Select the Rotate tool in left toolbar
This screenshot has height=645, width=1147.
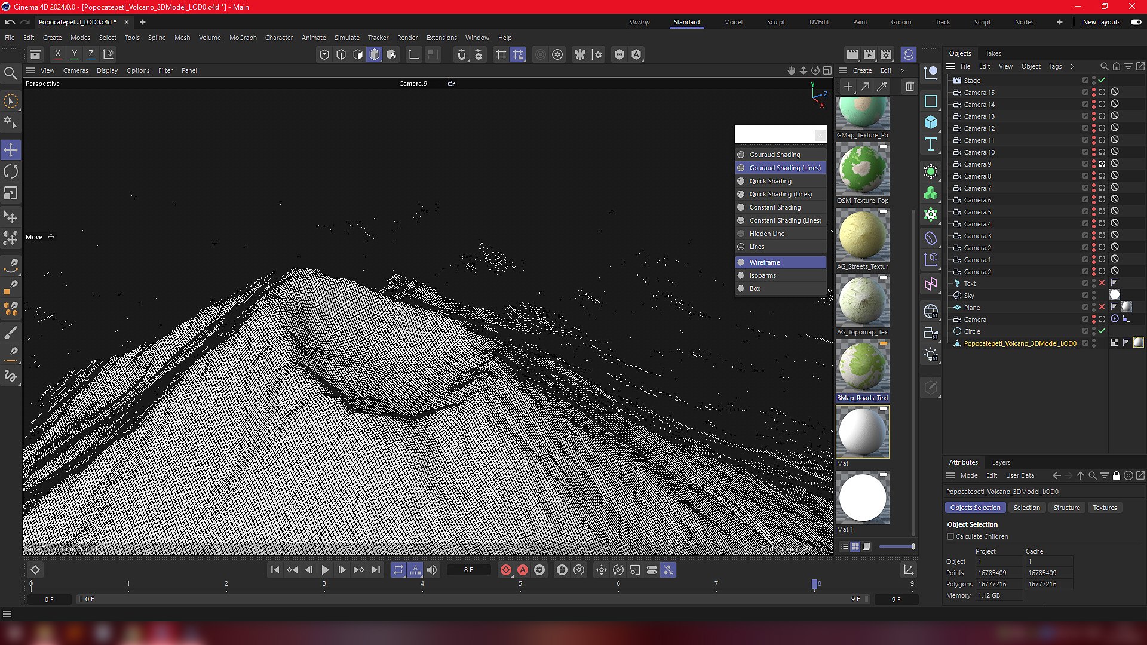pyautogui.click(x=11, y=172)
